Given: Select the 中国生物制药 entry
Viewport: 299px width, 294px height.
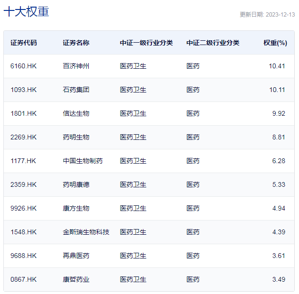Looking at the screenshot, I should (x=83, y=161).
